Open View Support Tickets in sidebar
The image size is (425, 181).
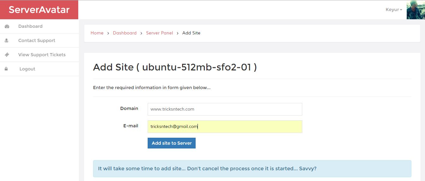(x=39, y=55)
